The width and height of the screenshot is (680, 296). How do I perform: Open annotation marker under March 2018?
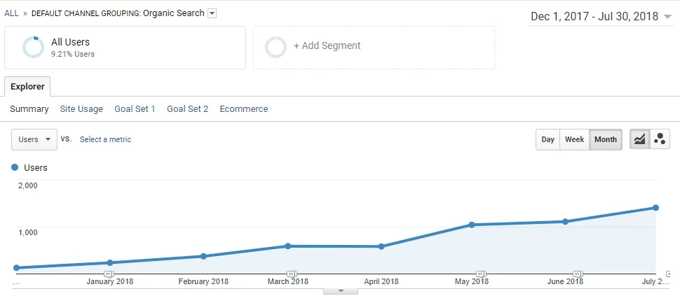pyautogui.click(x=292, y=274)
